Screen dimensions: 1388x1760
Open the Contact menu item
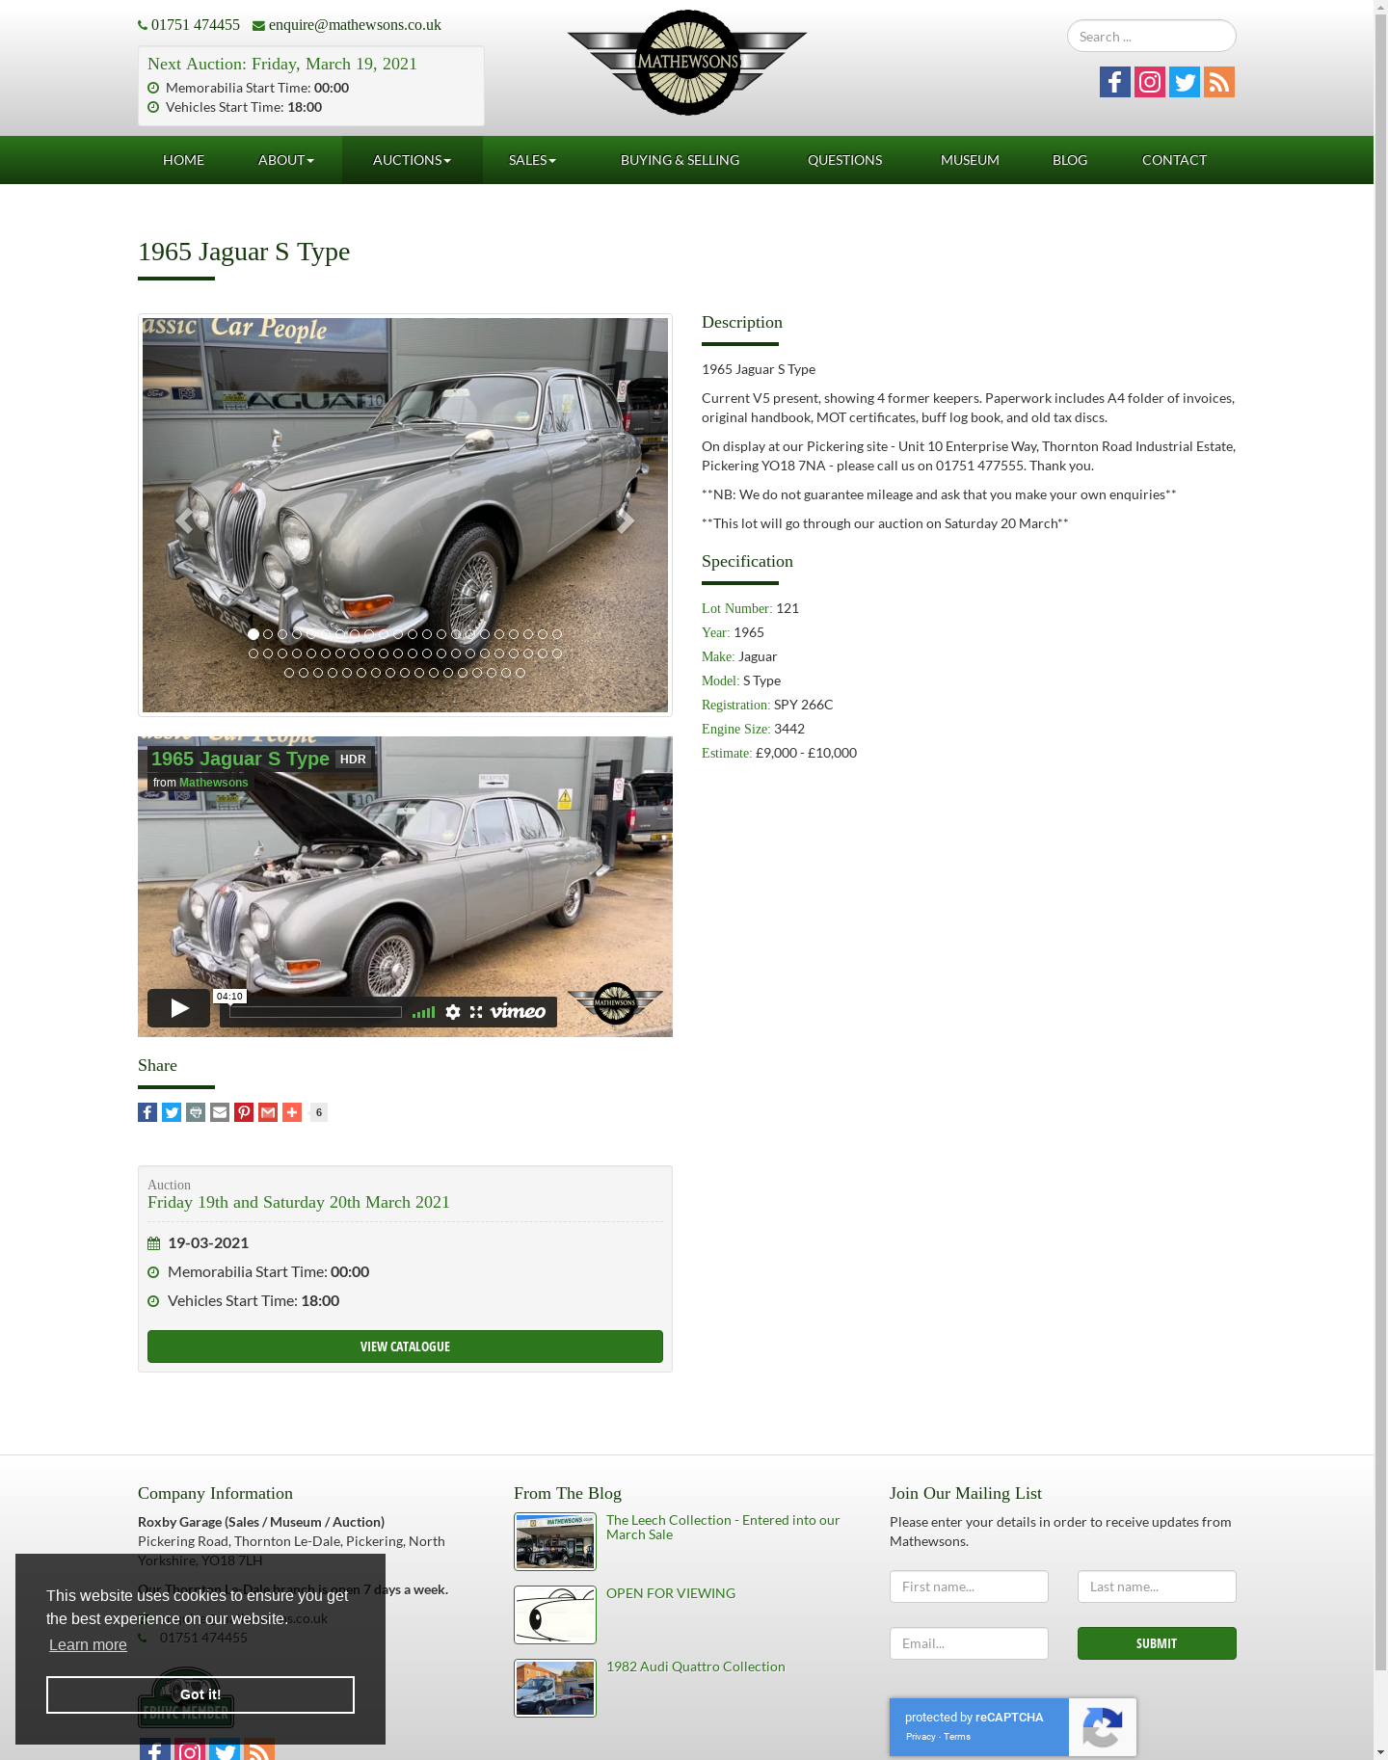click(x=1174, y=160)
